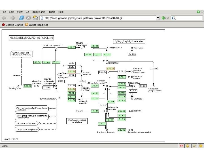The image size is (204, 153).
Task: Click the white 2.4.1.47 enzyme box
Action: coord(103,105)
